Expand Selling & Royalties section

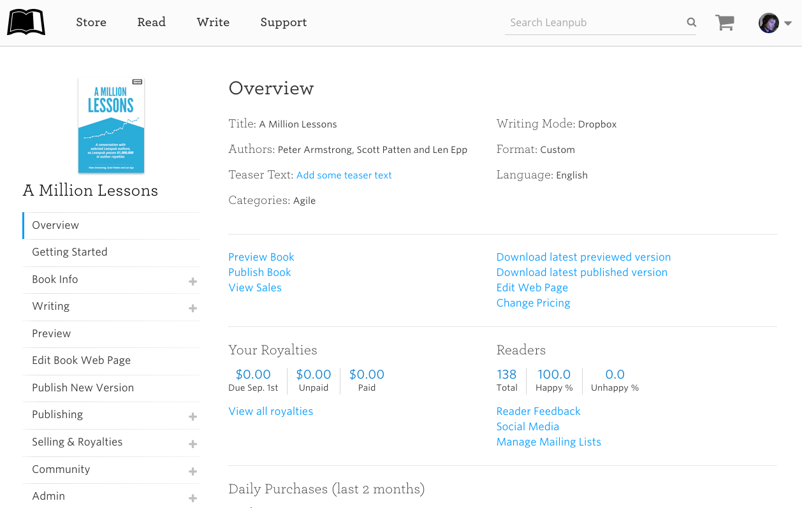click(x=193, y=444)
